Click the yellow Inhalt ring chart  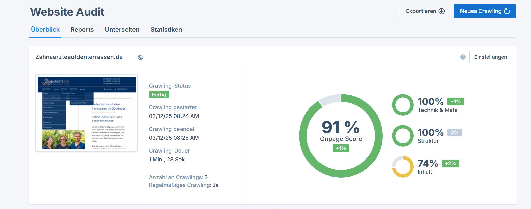(403, 167)
